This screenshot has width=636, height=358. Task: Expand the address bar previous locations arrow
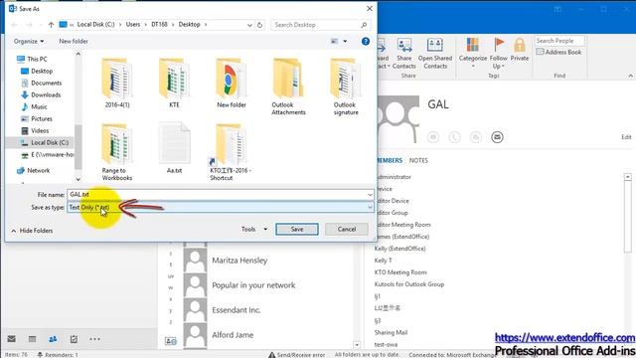[x=249, y=25]
